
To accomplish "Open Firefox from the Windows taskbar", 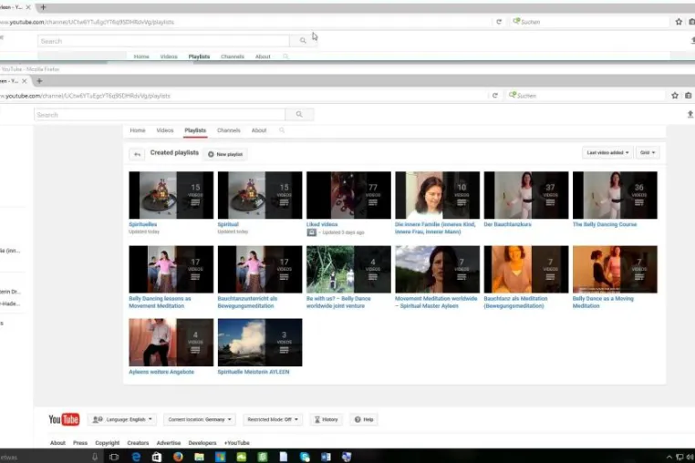I will (x=178, y=457).
